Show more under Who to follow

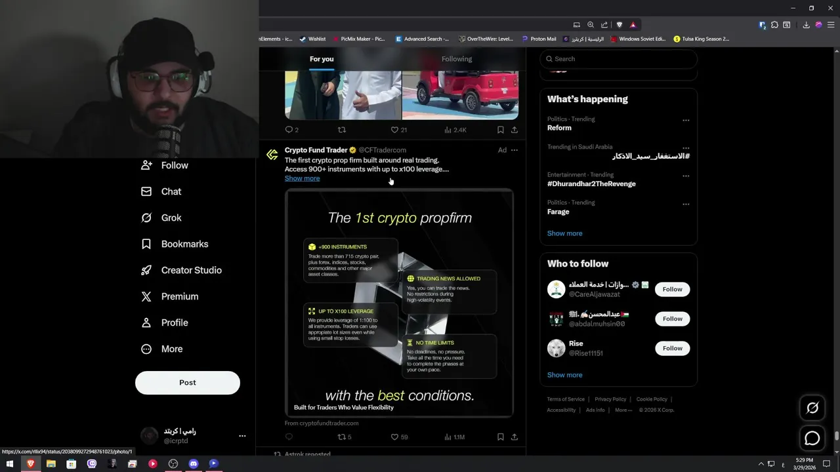pyautogui.click(x=564, y=375)
